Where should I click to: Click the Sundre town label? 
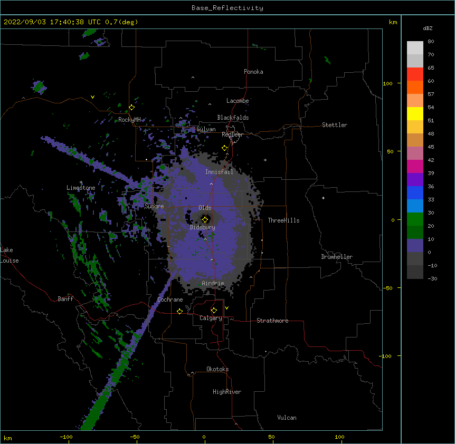154,206
